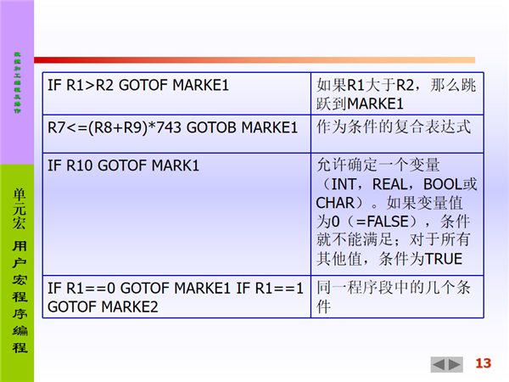This screenshot has height=382, width=509.
Task: Click the next slide arrow button
Action: pos(456,365)
